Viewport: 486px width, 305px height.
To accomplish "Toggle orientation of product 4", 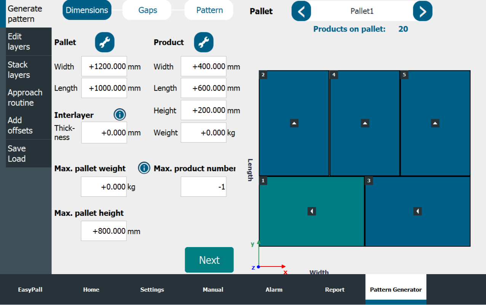I will [x=365, y=123].
